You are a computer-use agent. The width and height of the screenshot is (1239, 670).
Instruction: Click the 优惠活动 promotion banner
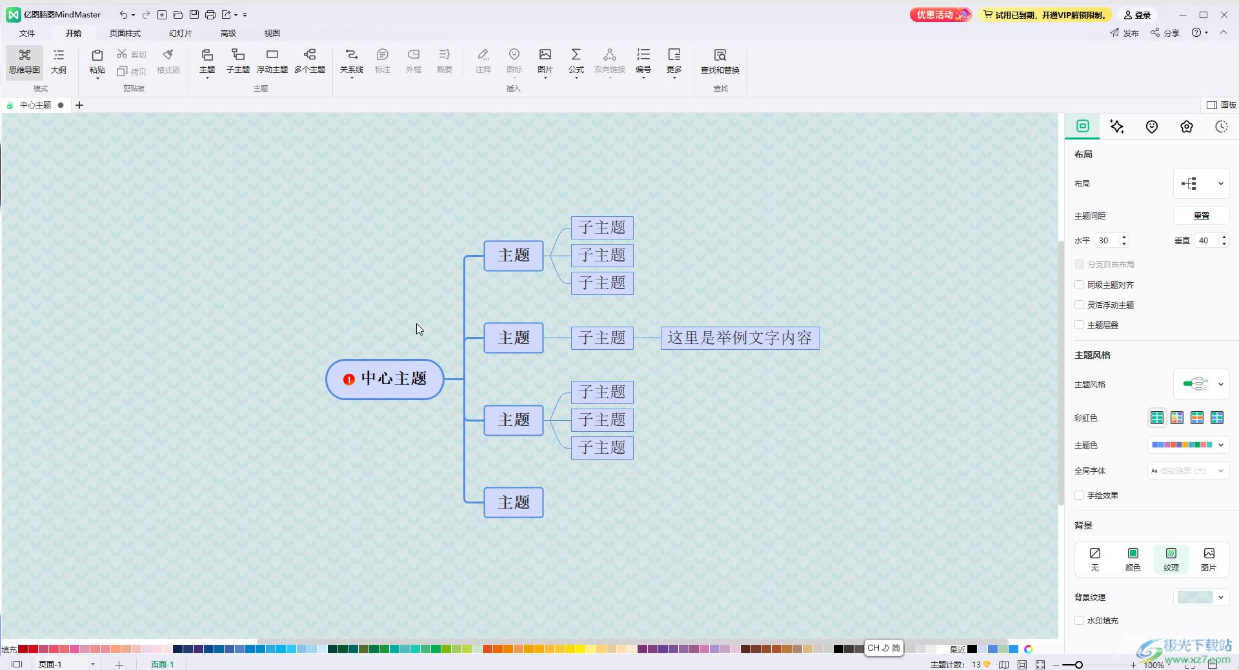940,15
